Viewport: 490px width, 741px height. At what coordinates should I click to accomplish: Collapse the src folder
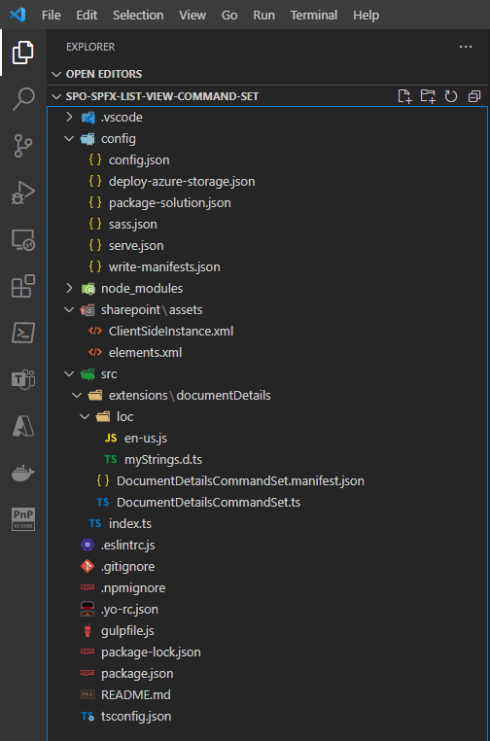pos(267,373)
